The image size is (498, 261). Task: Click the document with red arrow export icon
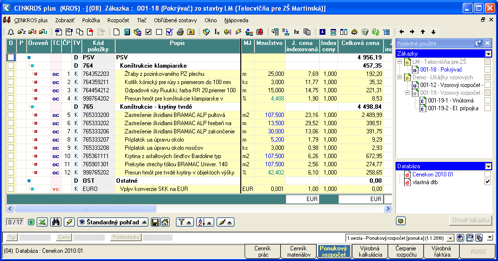(x=90, y=32)
